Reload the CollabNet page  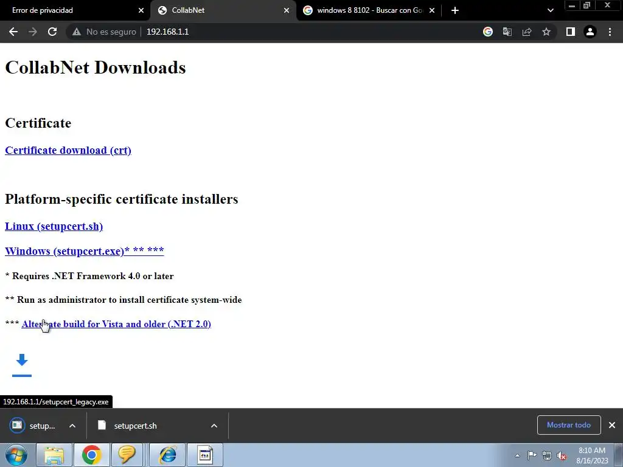(x=52, y=32)
